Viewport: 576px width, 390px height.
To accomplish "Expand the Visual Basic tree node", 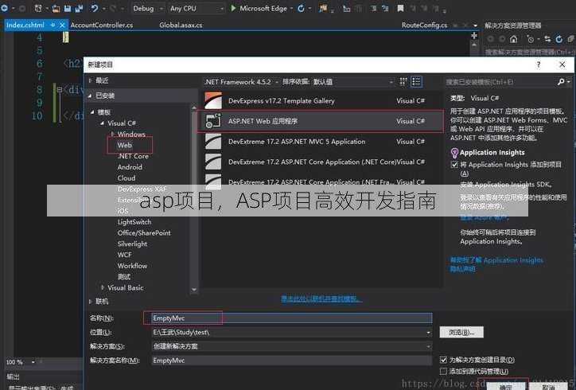I will coord(103,287).
